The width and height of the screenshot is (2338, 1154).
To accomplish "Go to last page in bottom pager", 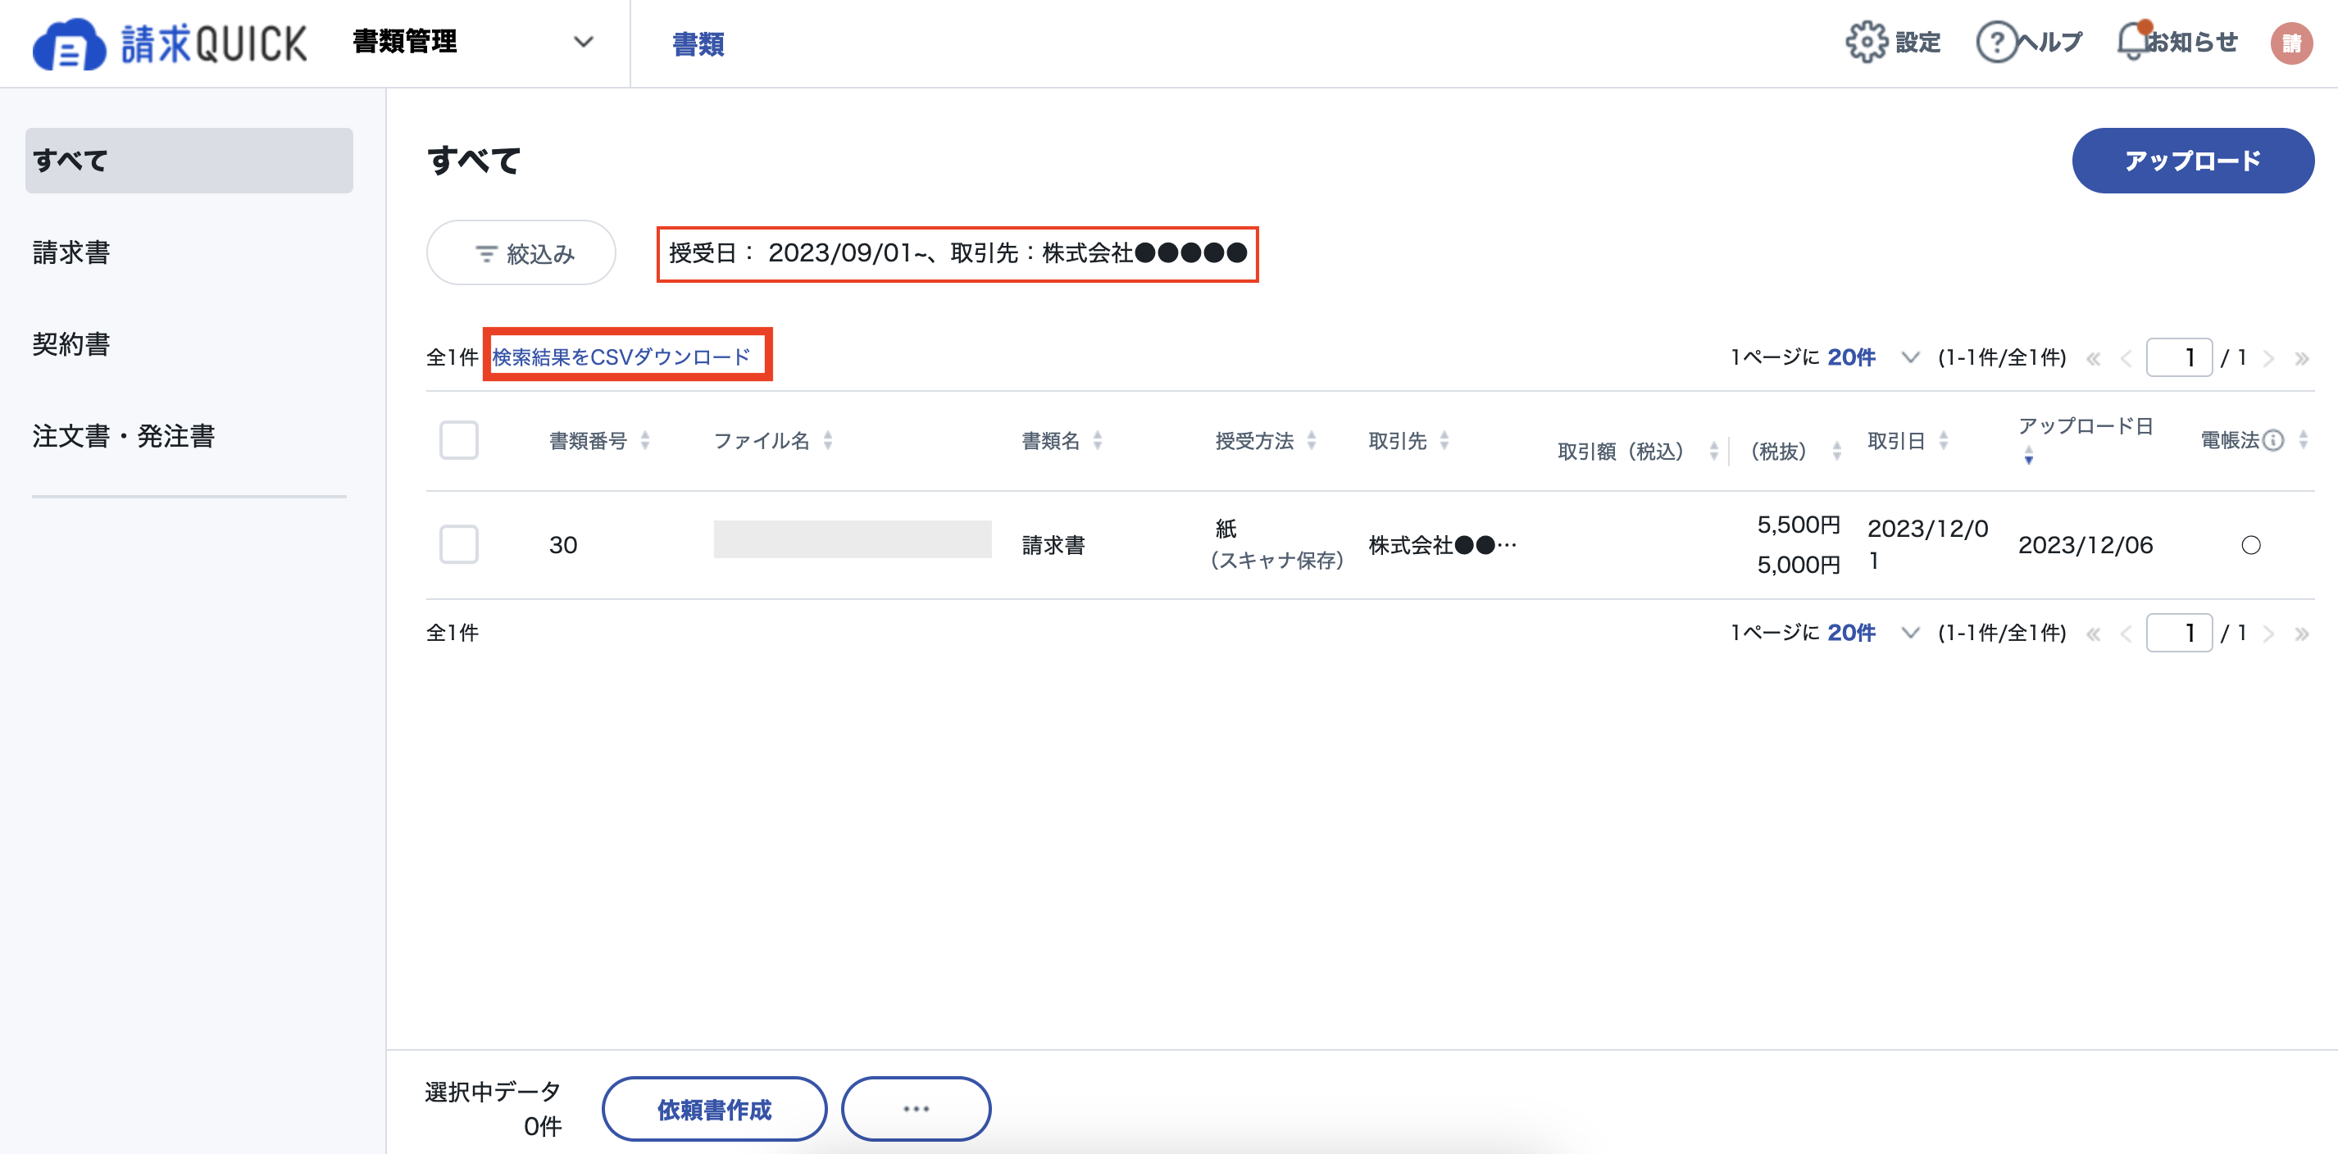I will (x=2302, y=634).
